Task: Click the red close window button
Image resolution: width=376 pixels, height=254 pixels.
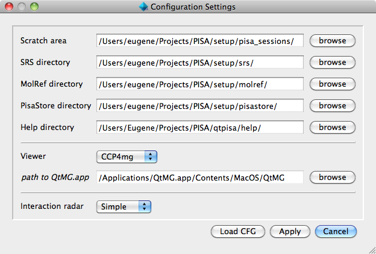Action: pos(8,7)
